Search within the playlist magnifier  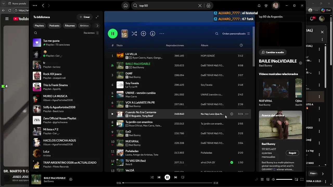pos(217,34)
